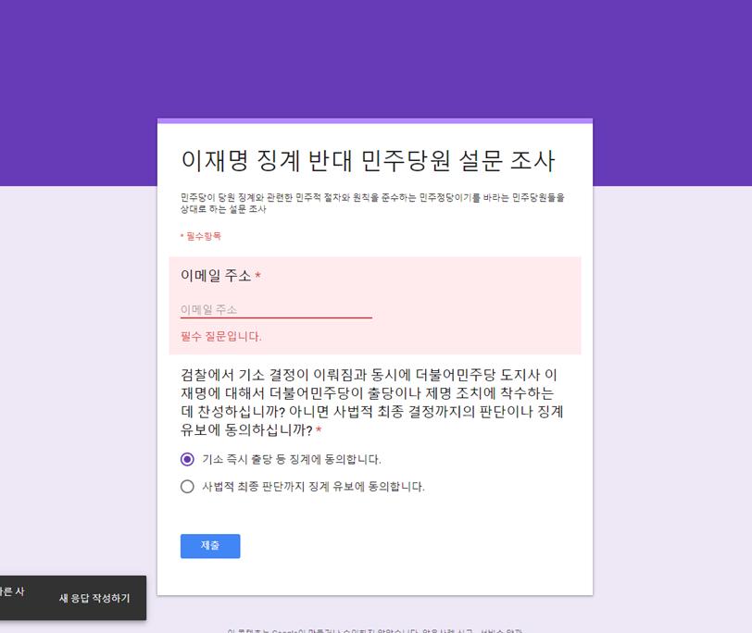Click '새 응답 작성하기' in the snackbar
The width and height of the screenshot is (752, 633).
tap(94, 598)
